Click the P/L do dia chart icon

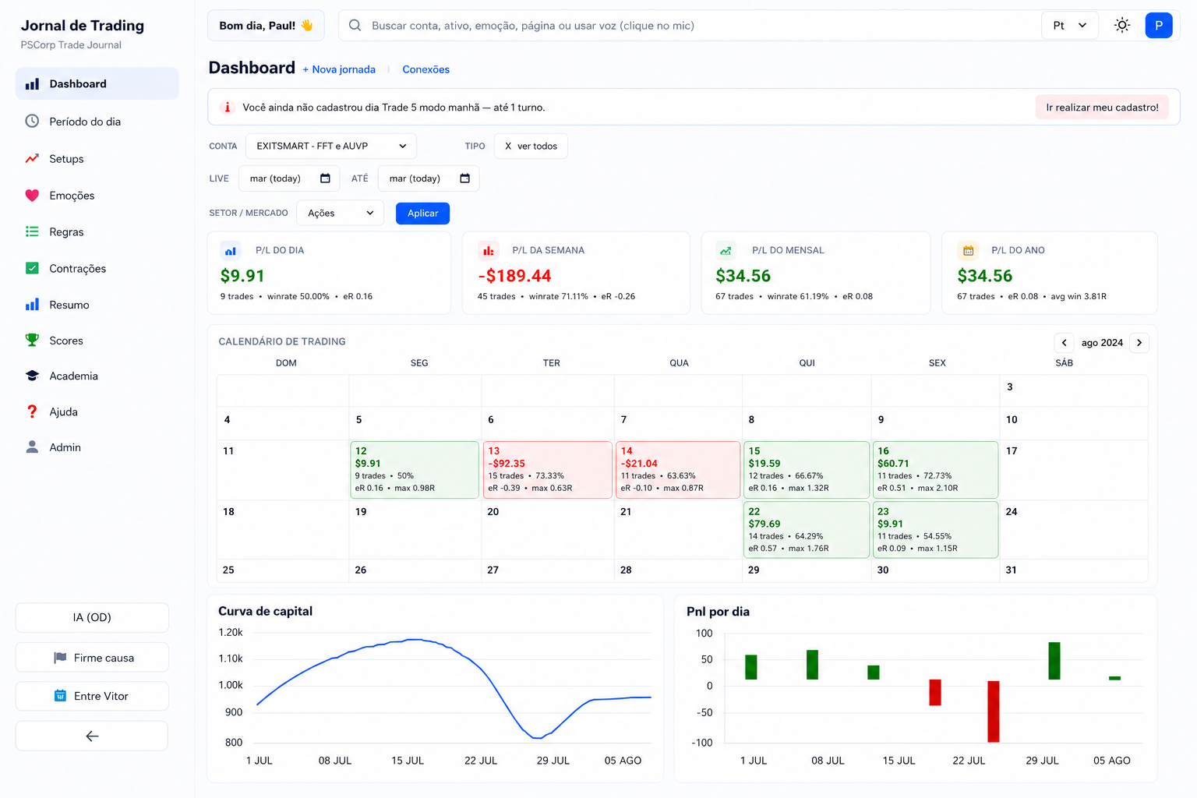point(231,251)
